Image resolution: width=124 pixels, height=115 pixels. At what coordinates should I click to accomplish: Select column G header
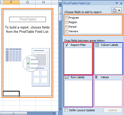(x=28, y=2)
